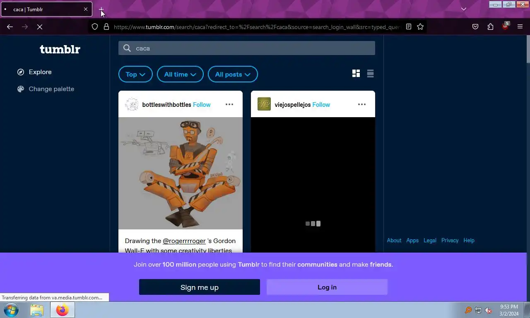Go back to previous page
This screenshot has width=530, height=318.
10,26
